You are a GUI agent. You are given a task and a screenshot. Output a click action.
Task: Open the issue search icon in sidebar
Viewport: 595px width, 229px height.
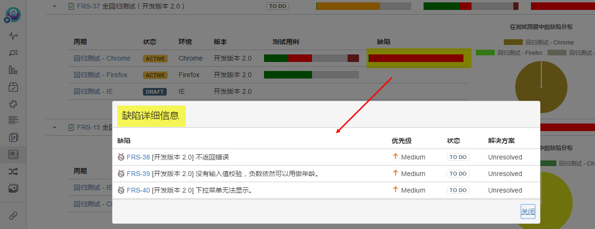point(13,53)
